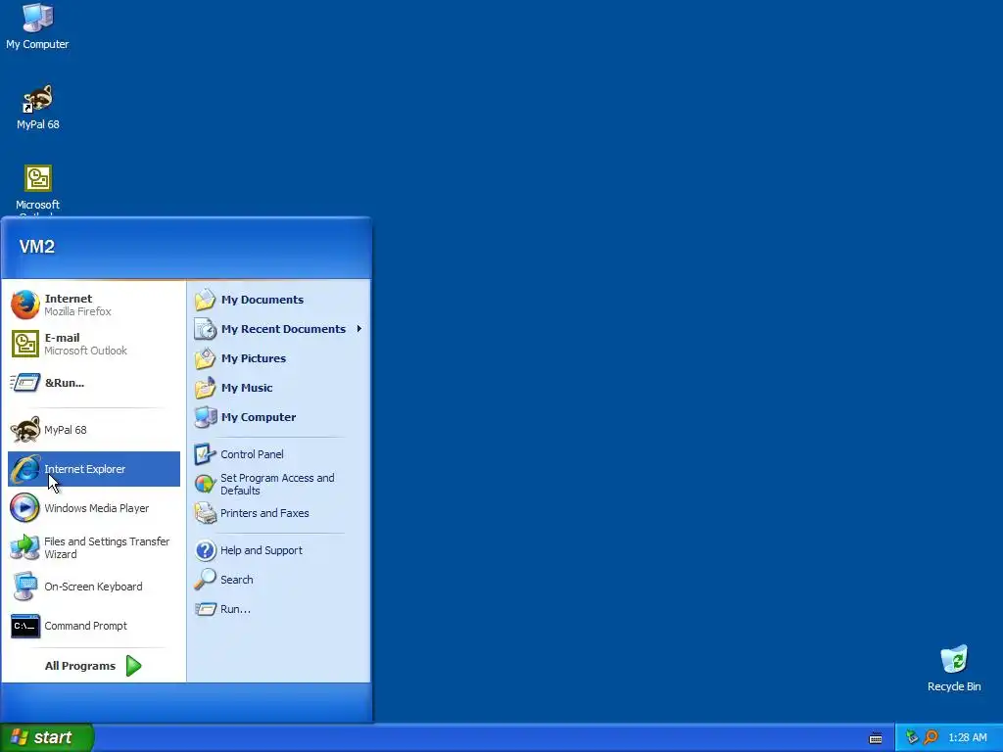Click the 1:28 AM system clock

coord(967,737)
